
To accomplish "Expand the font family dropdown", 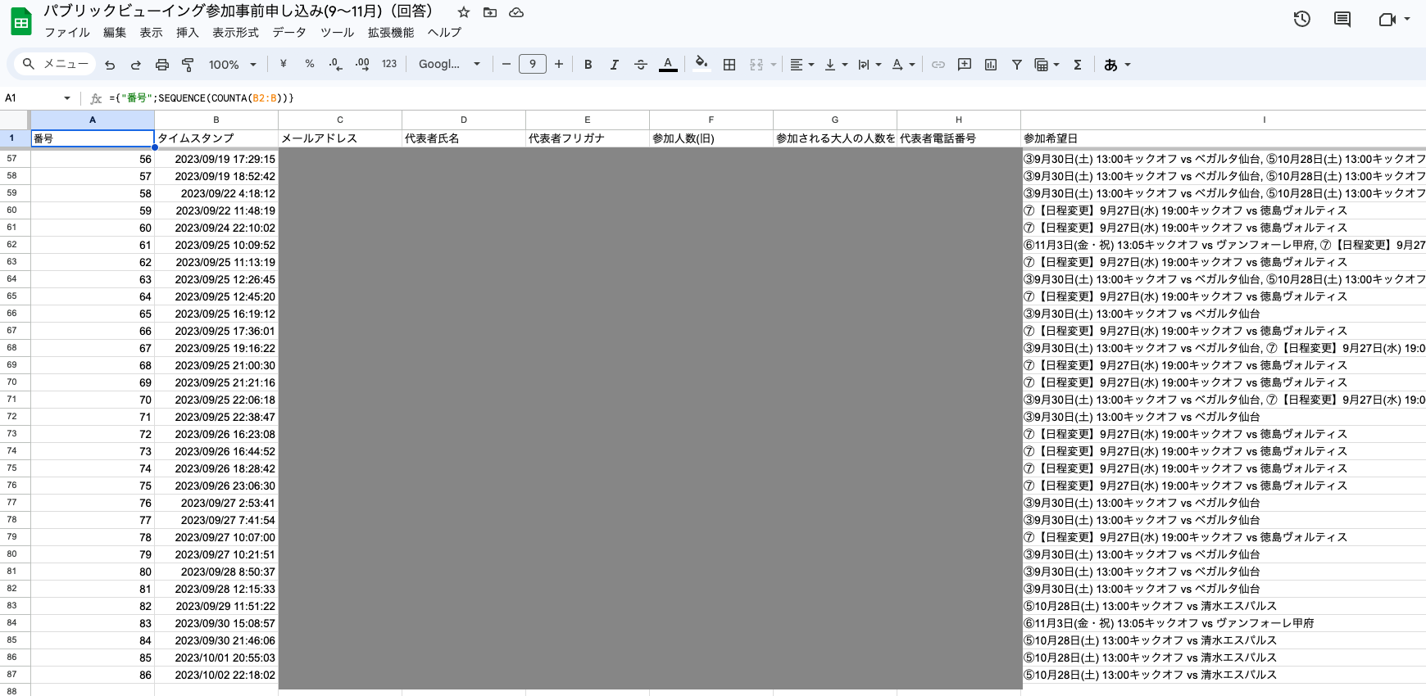I will (449, 65).
